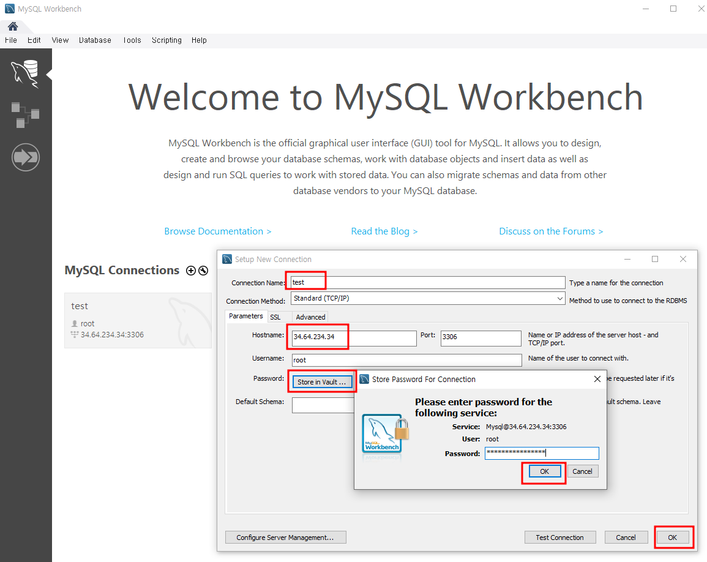The width and height of the screenshot is (707, 562).
Task: Click the Setup New Connection title icon
Action: [227, 259]
